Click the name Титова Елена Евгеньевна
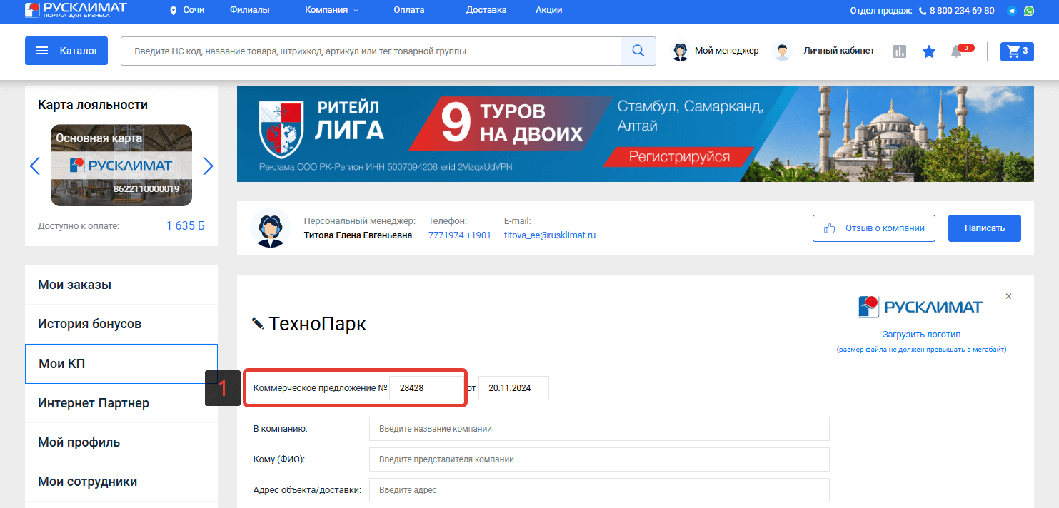Image resolution: width=1059 pixels, height=508 pixels. [358, 235]
